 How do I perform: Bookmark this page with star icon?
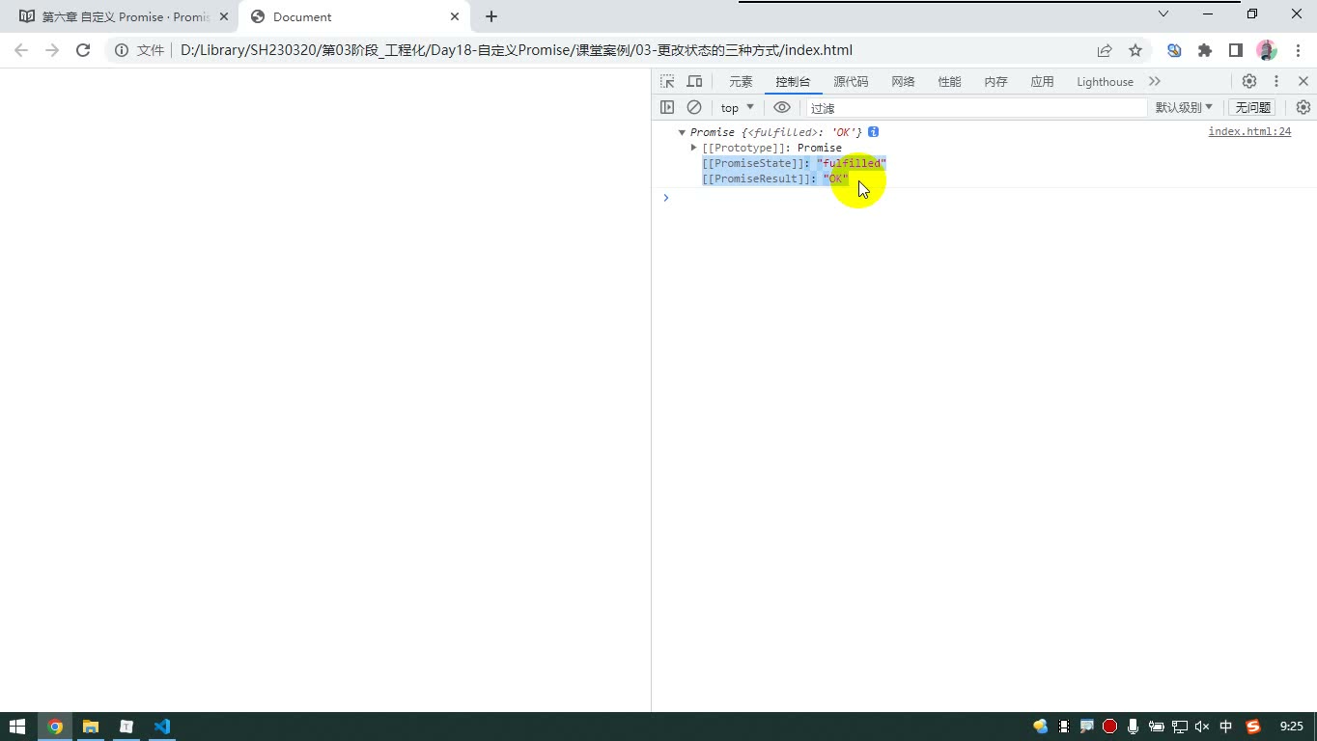(1135, 50)
